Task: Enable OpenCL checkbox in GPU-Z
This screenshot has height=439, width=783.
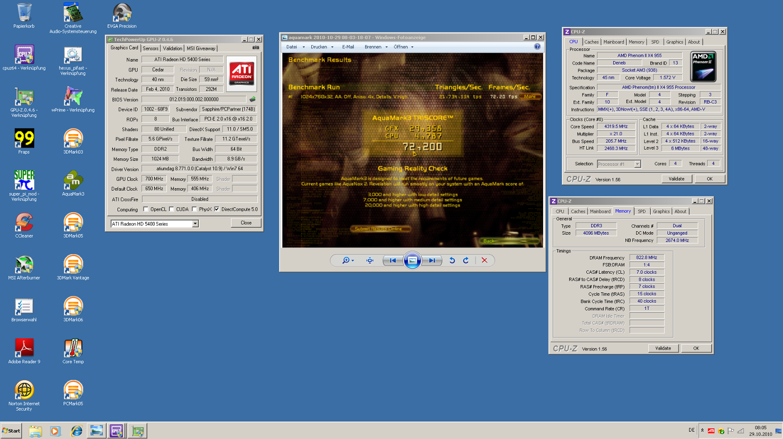Action: pos(145,209)
